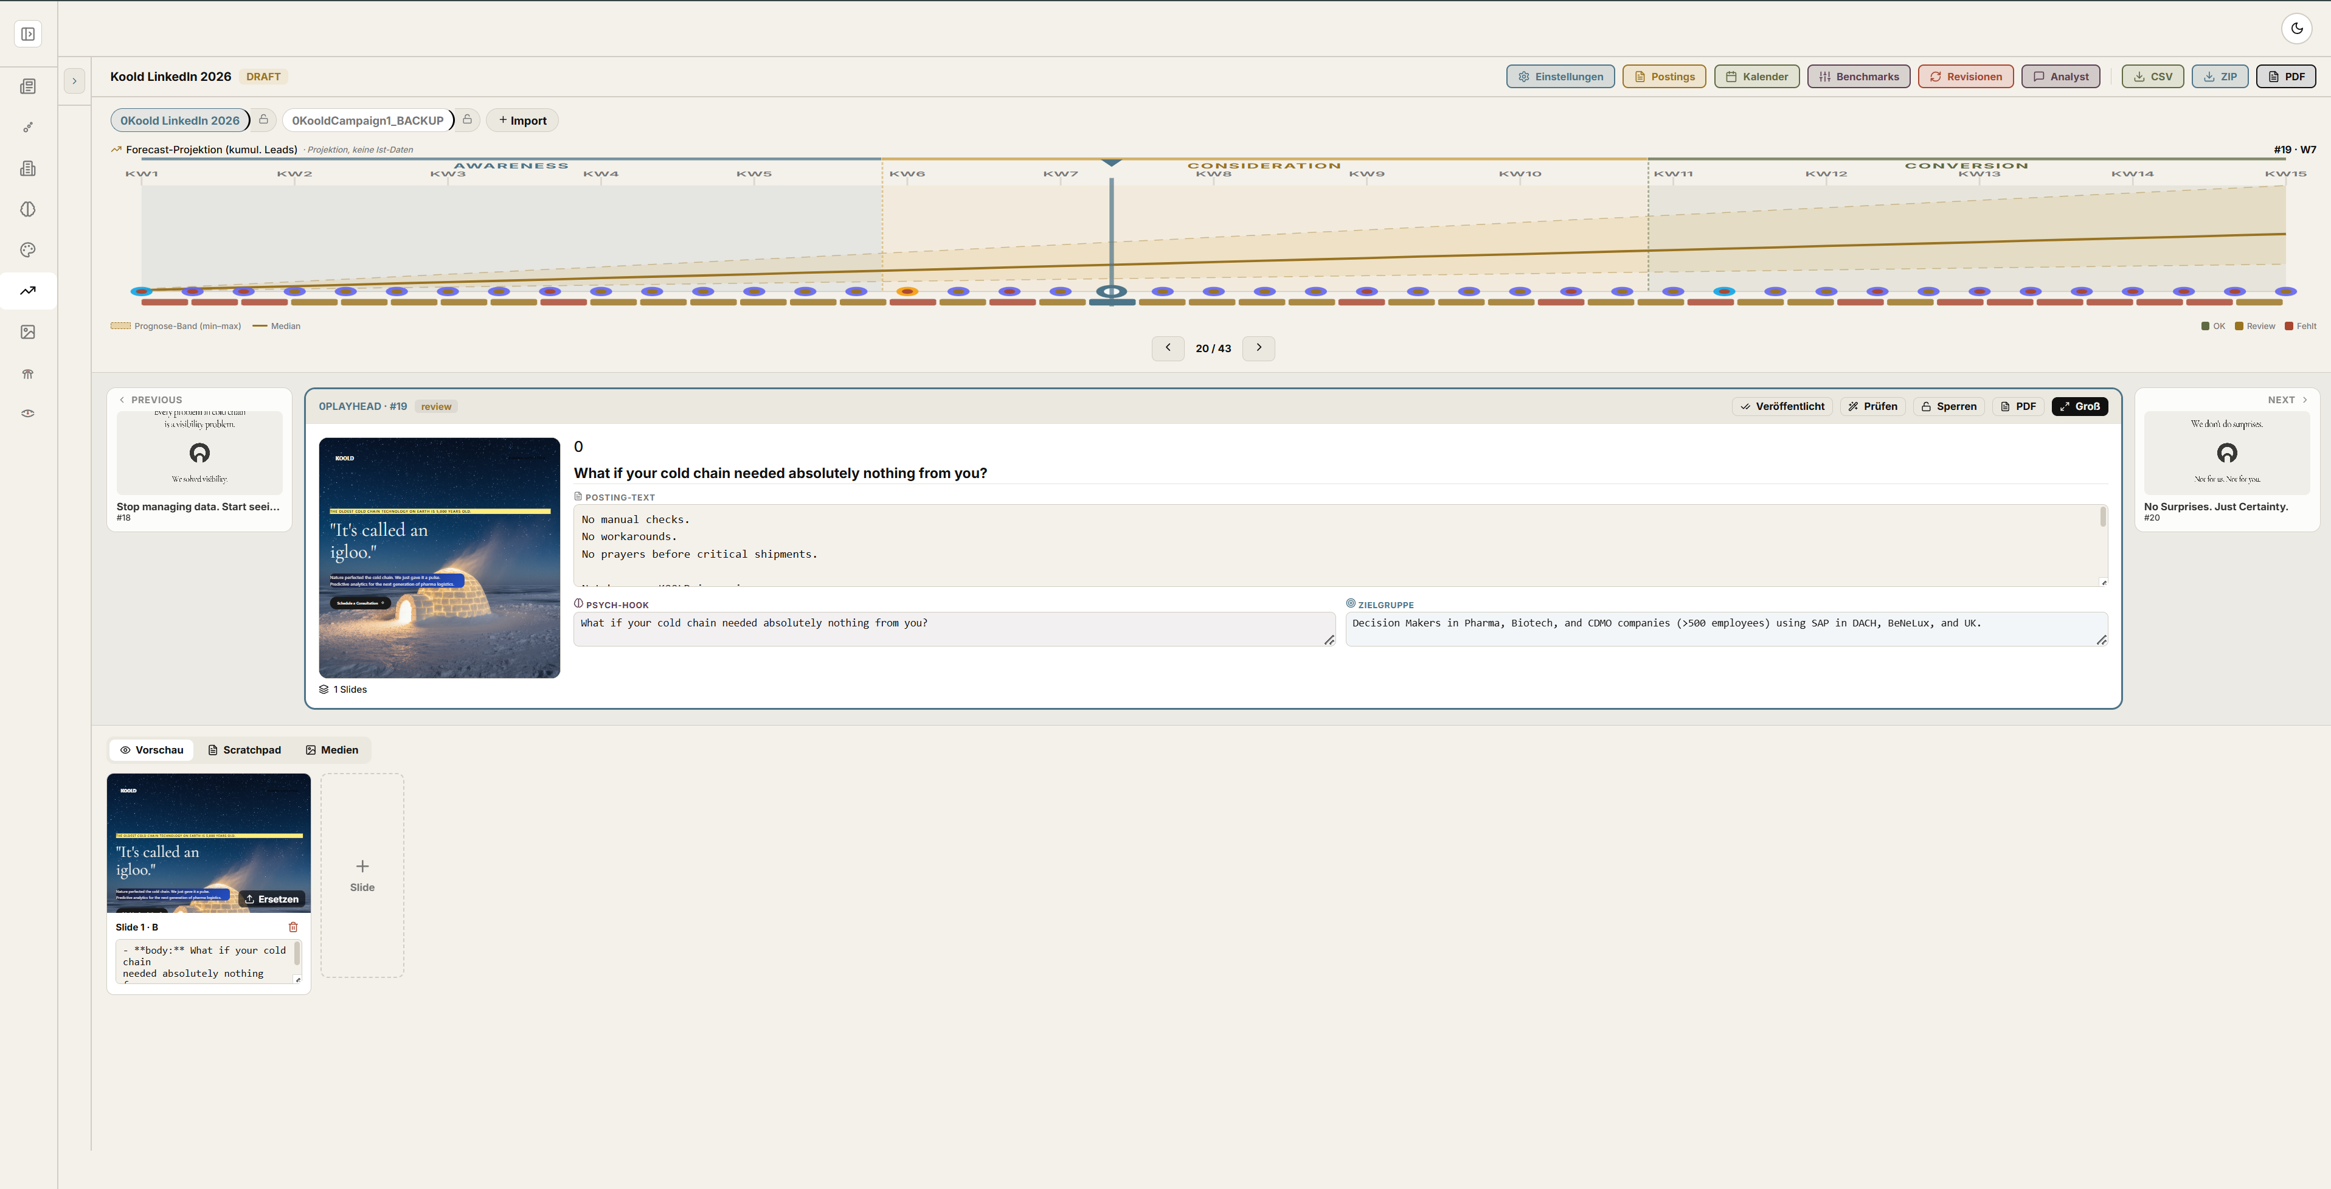
Task: Click the OK legend swatch
Action: (x=2205, y=326)
